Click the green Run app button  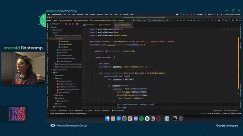pyautogui.click(x=171, y=20)
